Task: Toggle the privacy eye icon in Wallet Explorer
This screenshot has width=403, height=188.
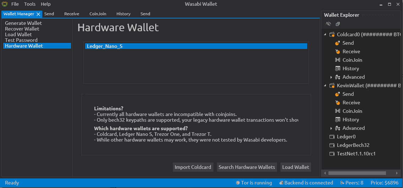Action: [x=328, y=24]
